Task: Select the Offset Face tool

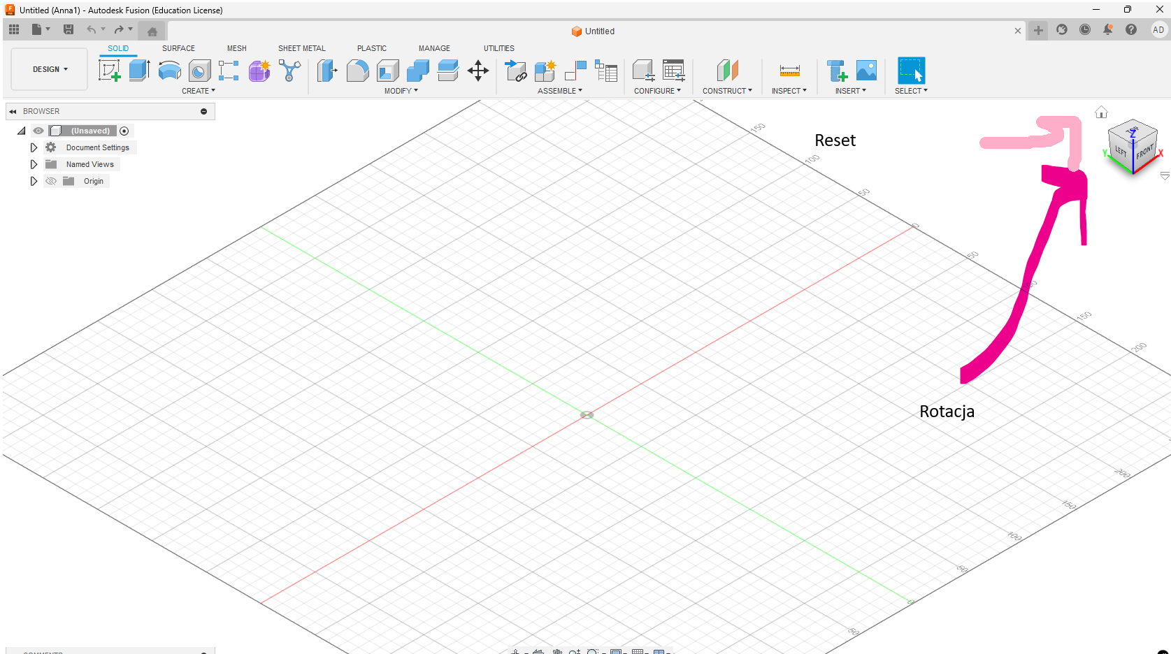Action: (x=447, y=71)
